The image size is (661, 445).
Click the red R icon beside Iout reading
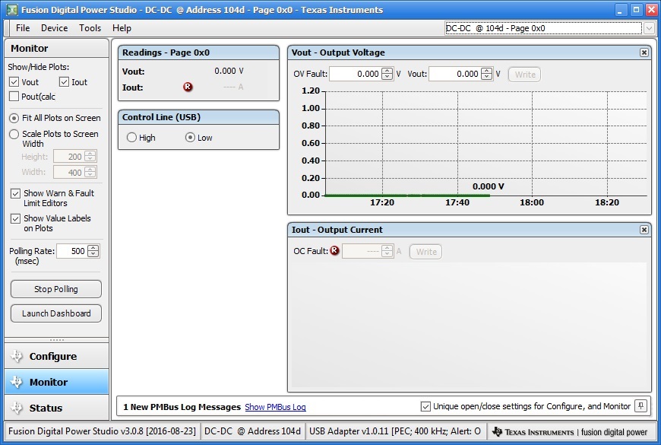[188, 87]
